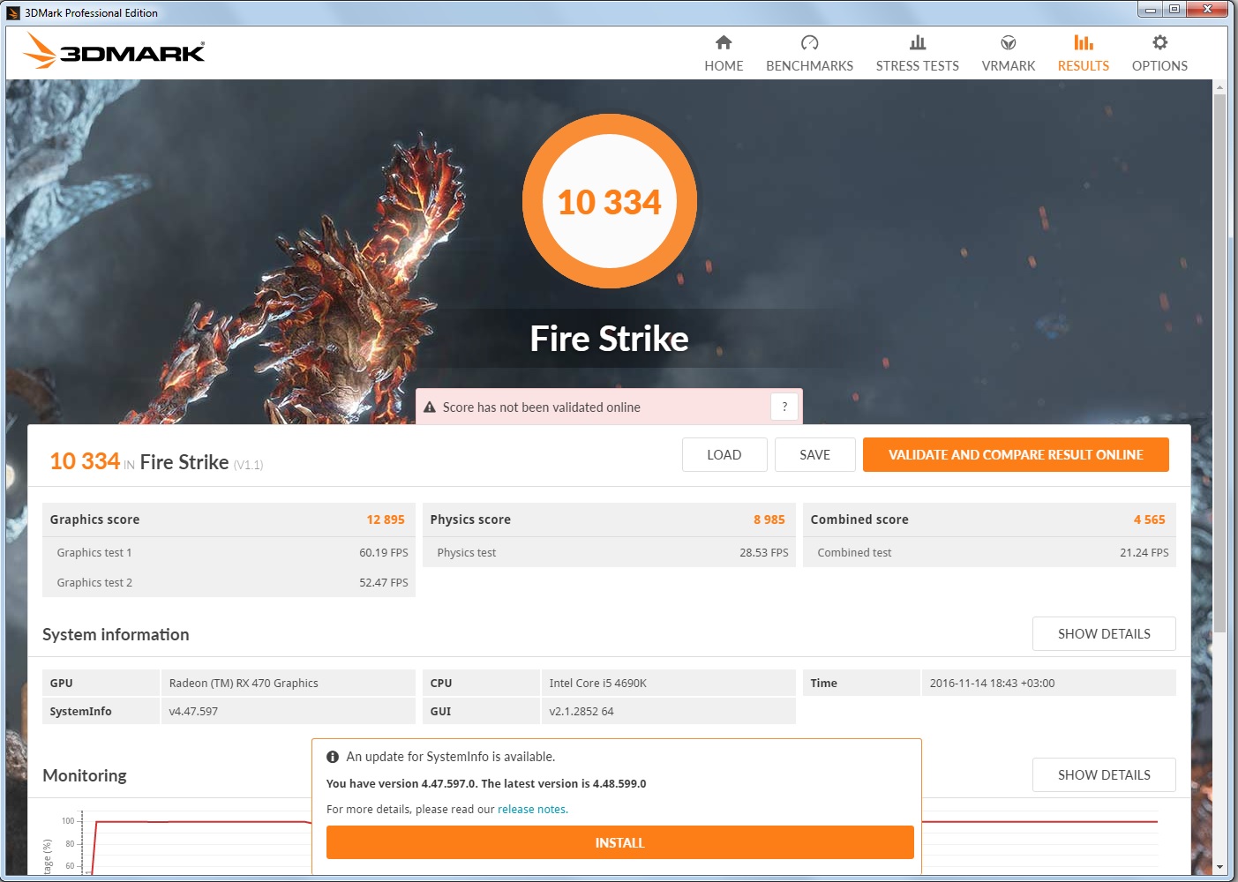Click the vertical scrollbar thumb
The image size is (1238, 882).
(x=1219, y=362)
